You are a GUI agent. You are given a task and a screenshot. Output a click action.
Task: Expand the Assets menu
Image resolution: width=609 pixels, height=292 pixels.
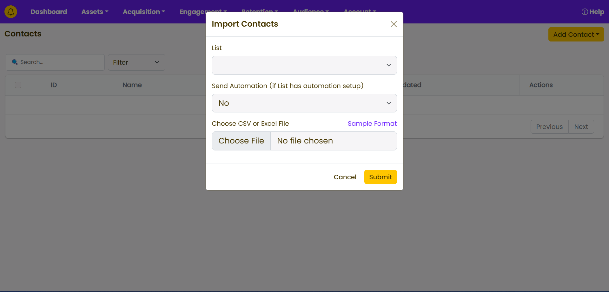pyautogui.click(x=95, y=12)
